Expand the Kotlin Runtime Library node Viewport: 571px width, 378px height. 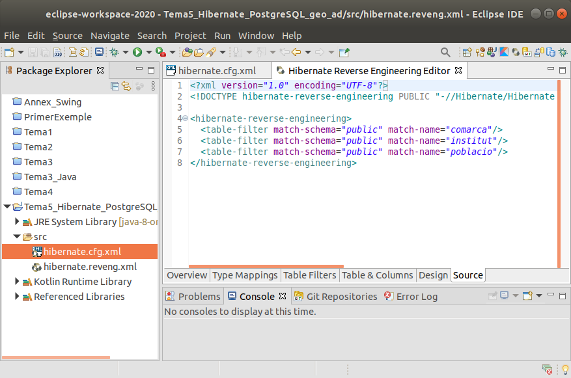click(17, 281)
